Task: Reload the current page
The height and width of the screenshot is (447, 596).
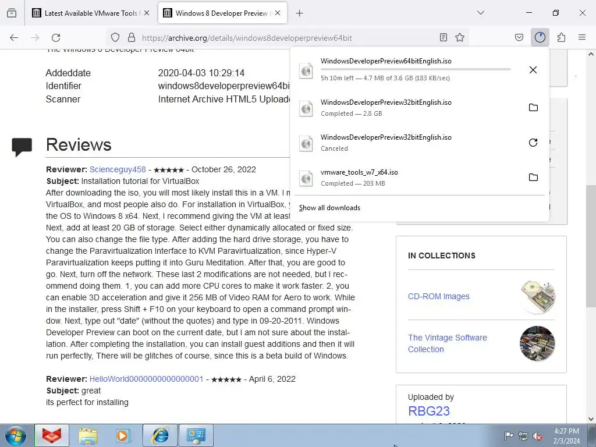Action: 56,37
